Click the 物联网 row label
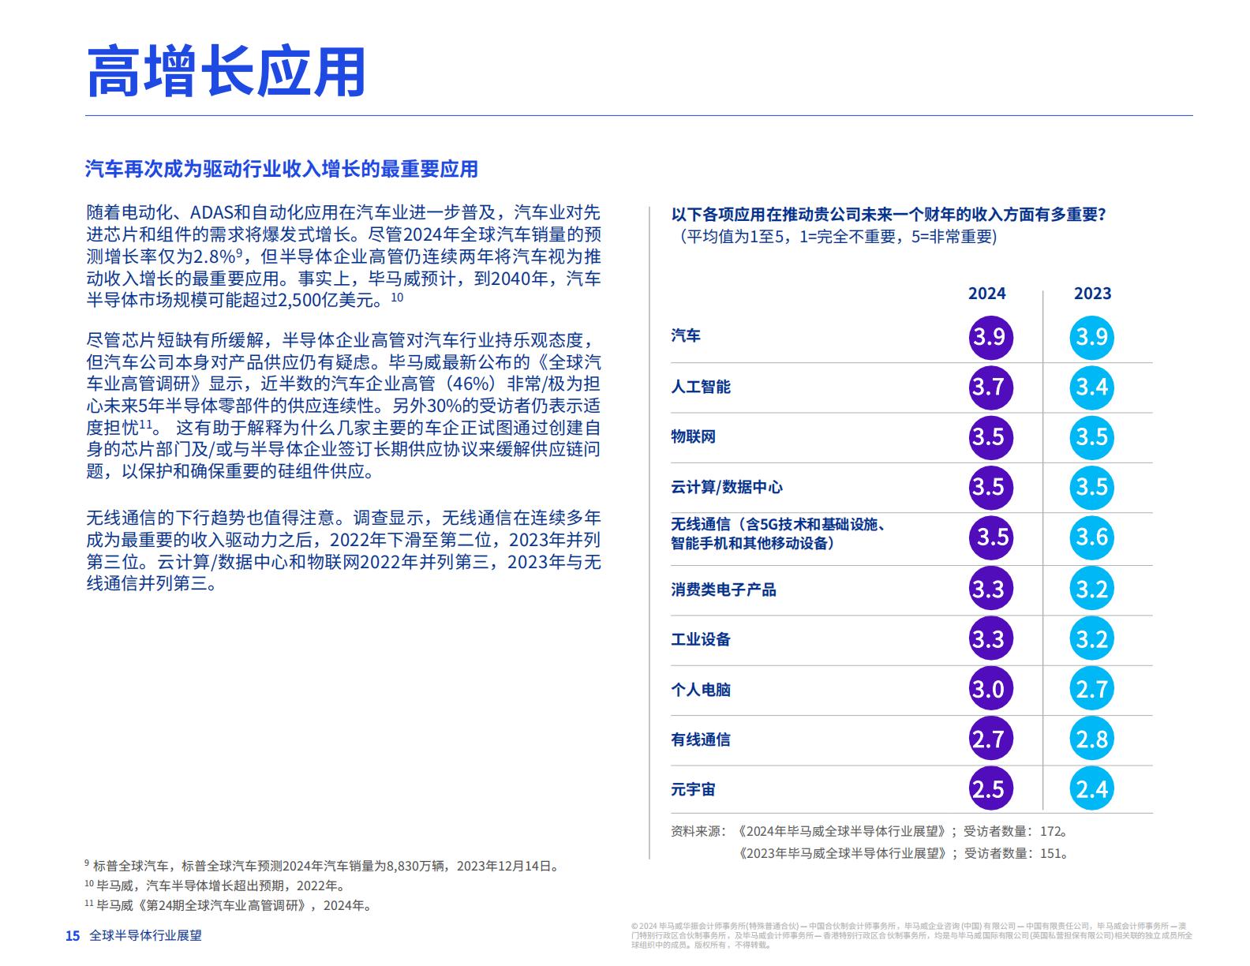The height and width of the screenshot is (966, 1250). (x=693, y=436)
